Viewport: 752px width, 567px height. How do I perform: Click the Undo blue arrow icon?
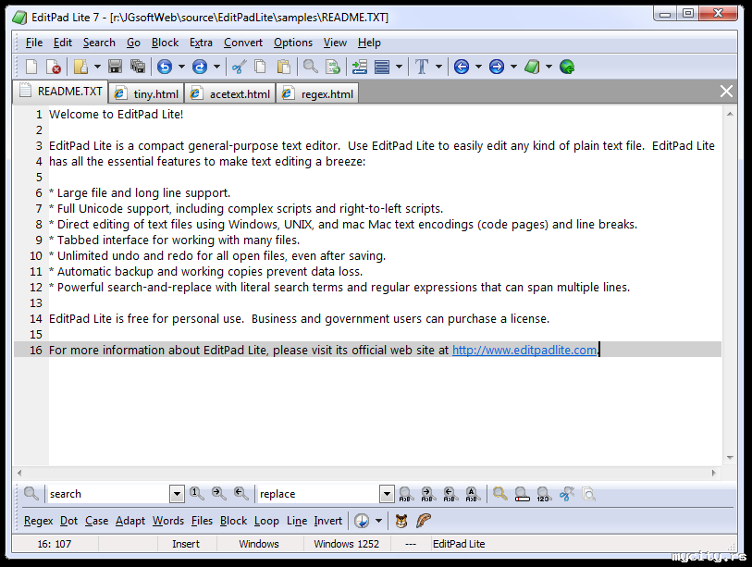tap(165, 67)
